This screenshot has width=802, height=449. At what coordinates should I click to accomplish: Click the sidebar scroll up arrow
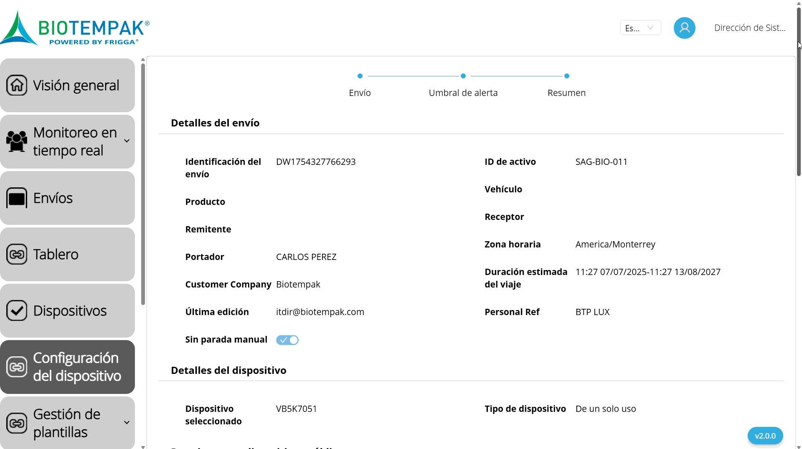[143, 60]
